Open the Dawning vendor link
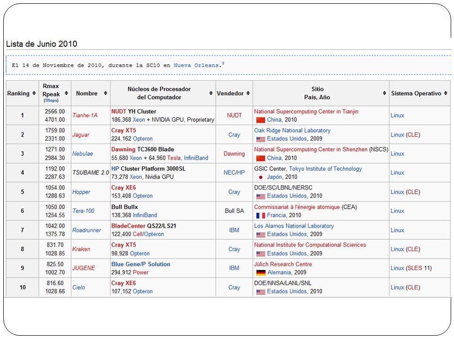The width and height of the screenshot is (454, 340). (234, 153)
